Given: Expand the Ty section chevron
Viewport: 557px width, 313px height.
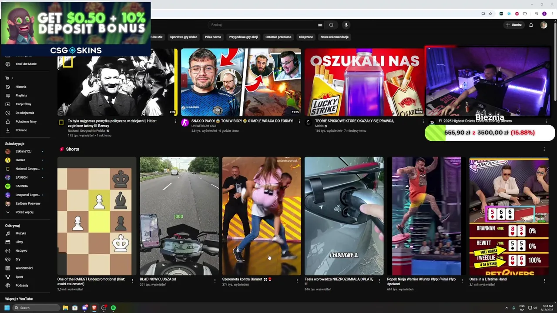Looking at the screenshot, I should pyautogui.click(x=12, y=78).
